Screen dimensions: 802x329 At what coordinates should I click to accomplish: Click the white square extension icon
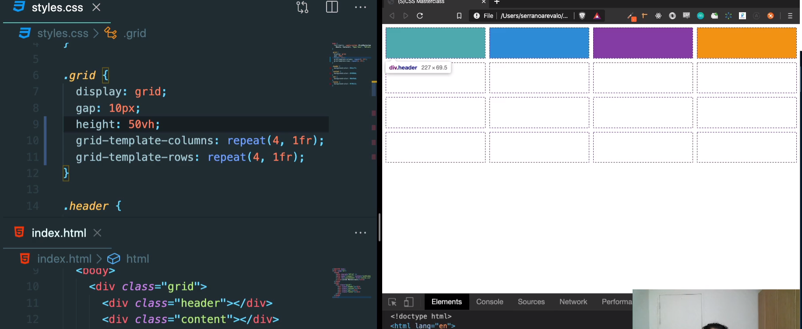click(x=742, y=16)
